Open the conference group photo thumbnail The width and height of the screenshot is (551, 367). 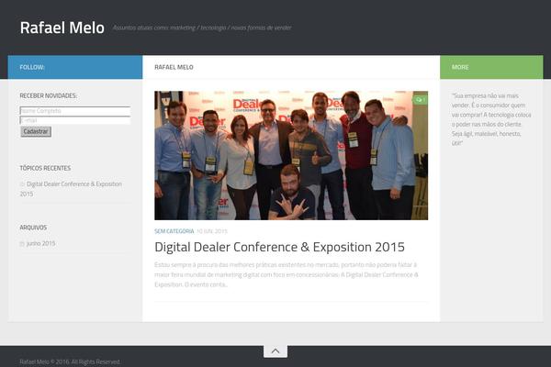click(291, 155)
